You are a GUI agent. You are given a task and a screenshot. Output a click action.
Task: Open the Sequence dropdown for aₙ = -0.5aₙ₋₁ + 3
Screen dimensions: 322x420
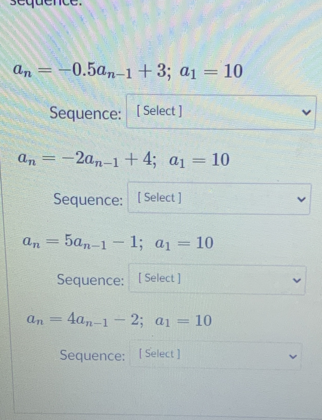pos(221,111)
